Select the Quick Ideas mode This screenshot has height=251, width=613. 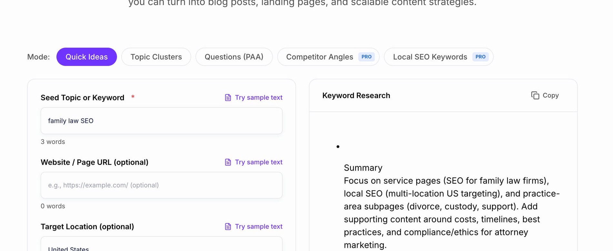[x=86, y=57]
